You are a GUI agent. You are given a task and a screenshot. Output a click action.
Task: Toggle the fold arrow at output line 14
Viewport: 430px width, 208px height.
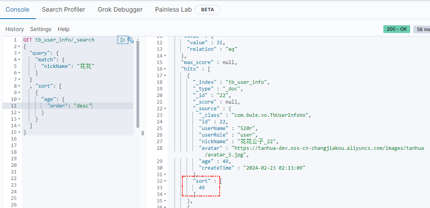165,56
